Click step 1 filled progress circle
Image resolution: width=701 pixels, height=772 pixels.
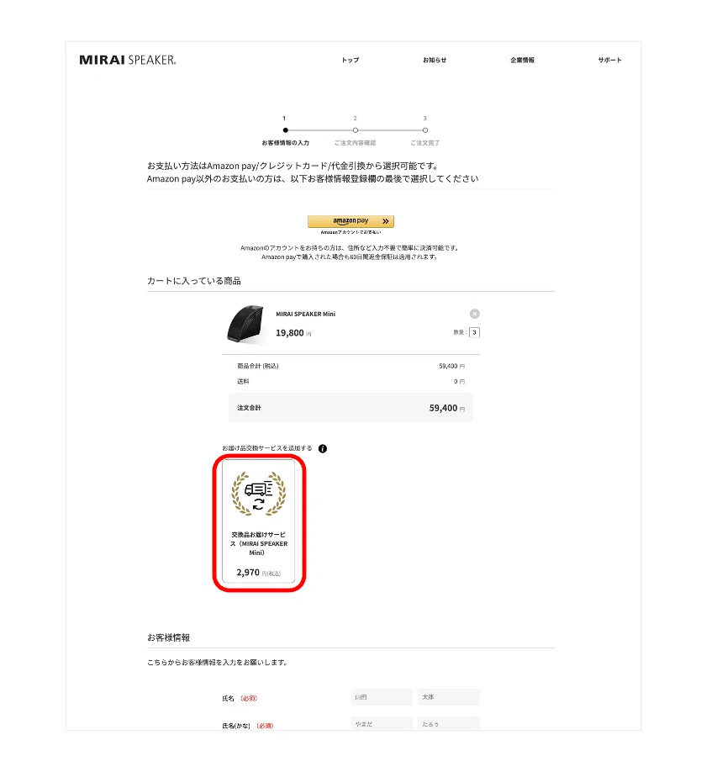coord(285,130)
